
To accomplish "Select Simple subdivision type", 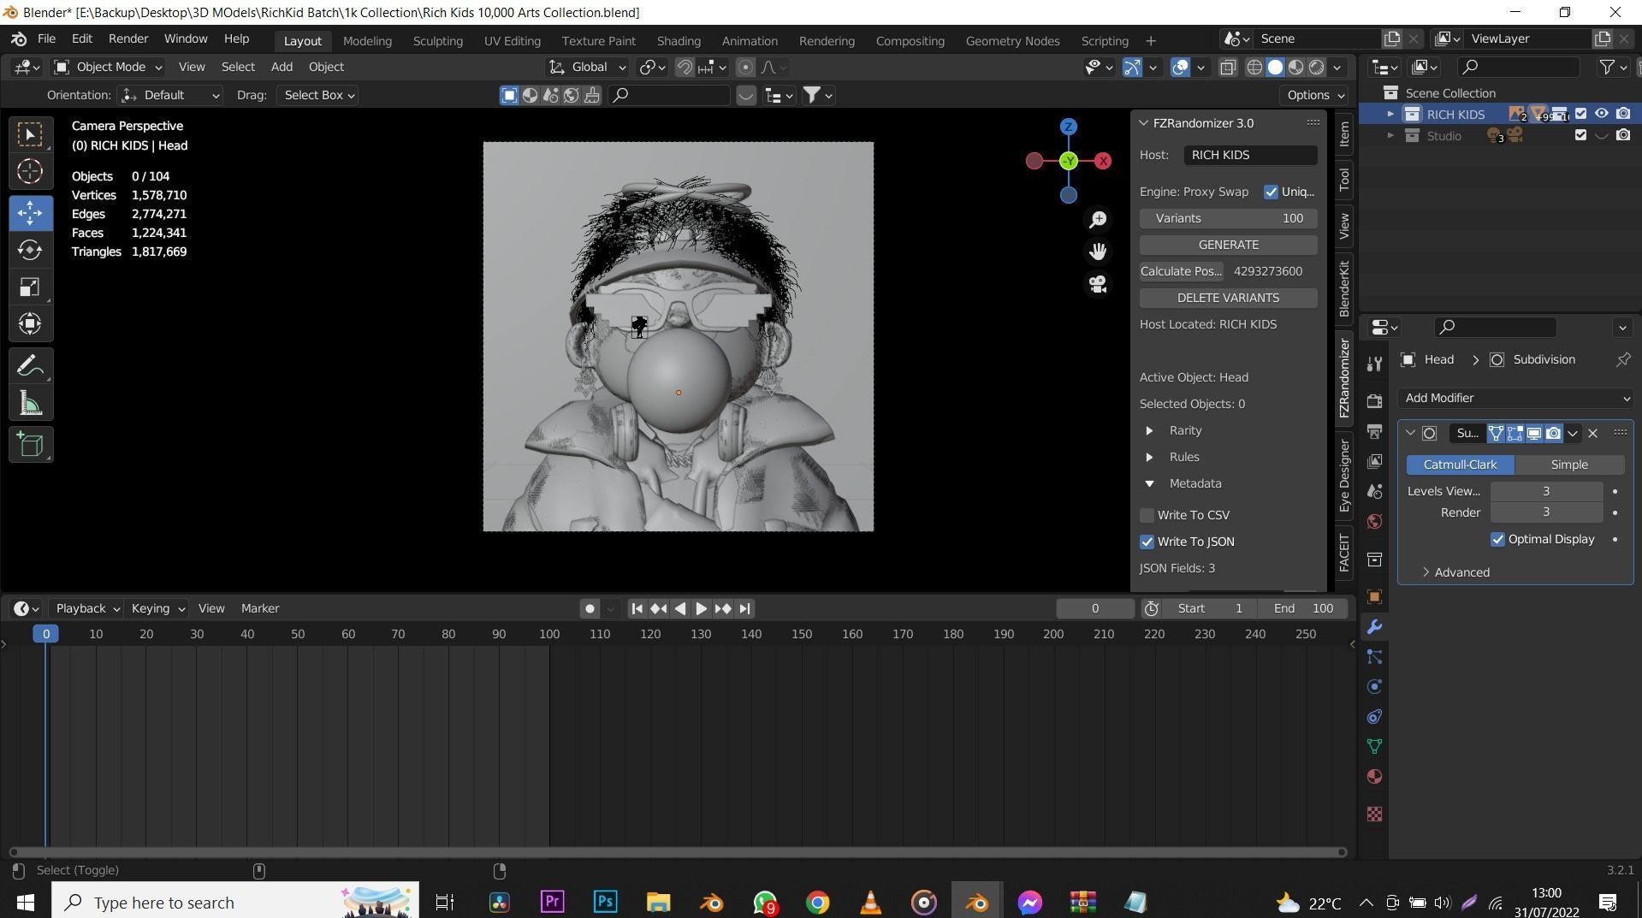I will point(1569,465).
